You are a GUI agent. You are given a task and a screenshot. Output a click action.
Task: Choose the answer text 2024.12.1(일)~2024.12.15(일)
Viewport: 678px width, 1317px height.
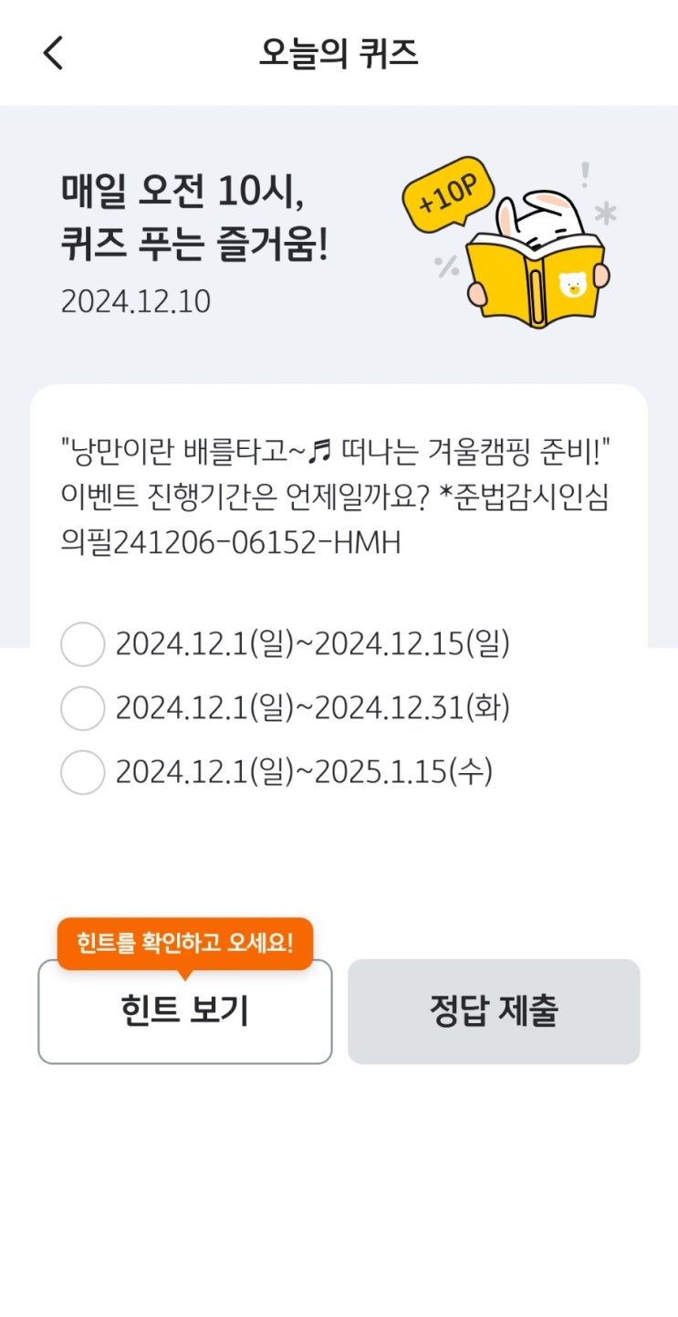coord(313,644)
